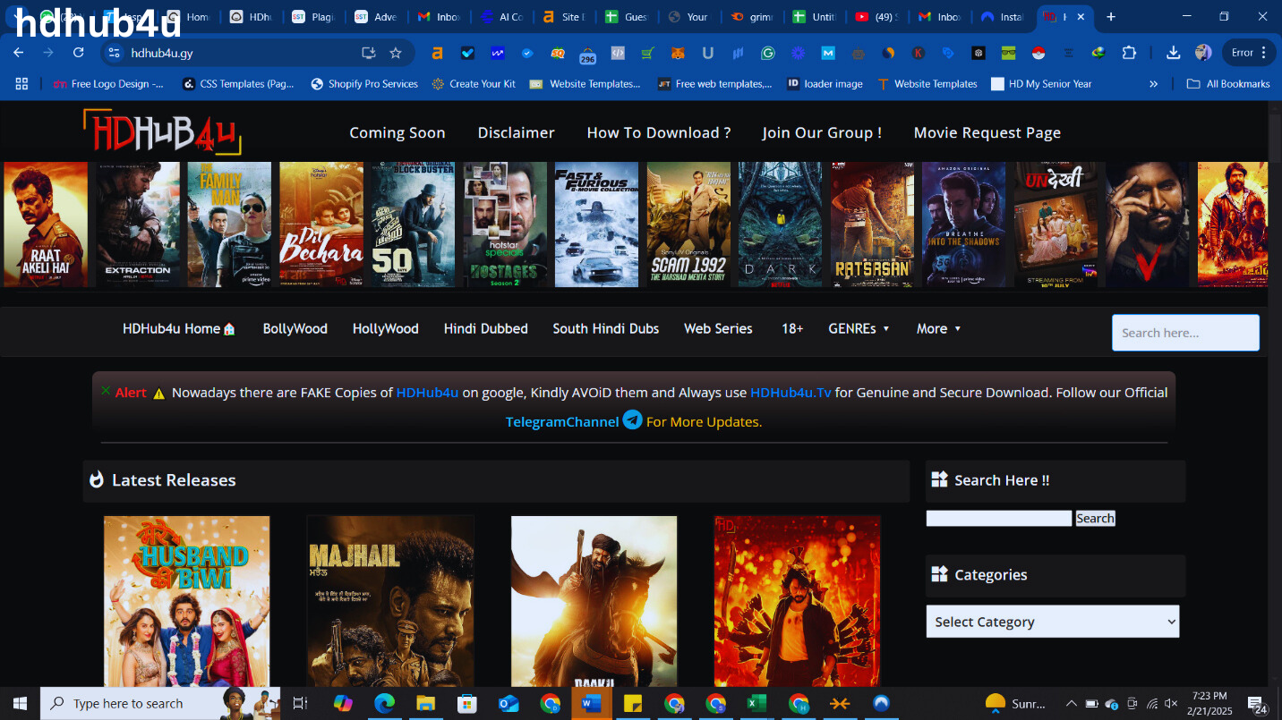Open Shopify Pro Services bookmark
Viewport: 1282px width, 720px height.
click(x=364, y=83)
